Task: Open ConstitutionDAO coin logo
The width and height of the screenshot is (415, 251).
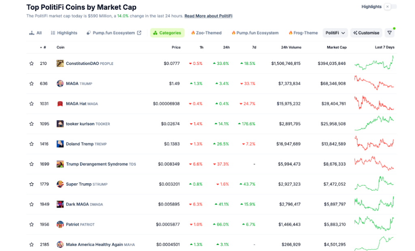Action: coord(60,64)
